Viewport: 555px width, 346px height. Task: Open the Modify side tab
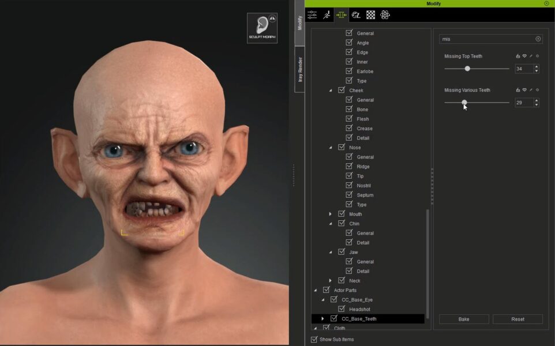[x=299, y=25]
